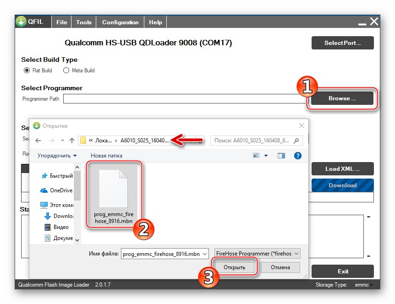
Task: Open the Help menu
Action: 155,22
